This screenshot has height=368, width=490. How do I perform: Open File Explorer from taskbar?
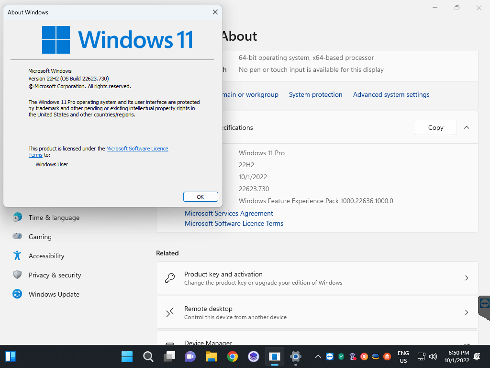click(x=211, y=356)
